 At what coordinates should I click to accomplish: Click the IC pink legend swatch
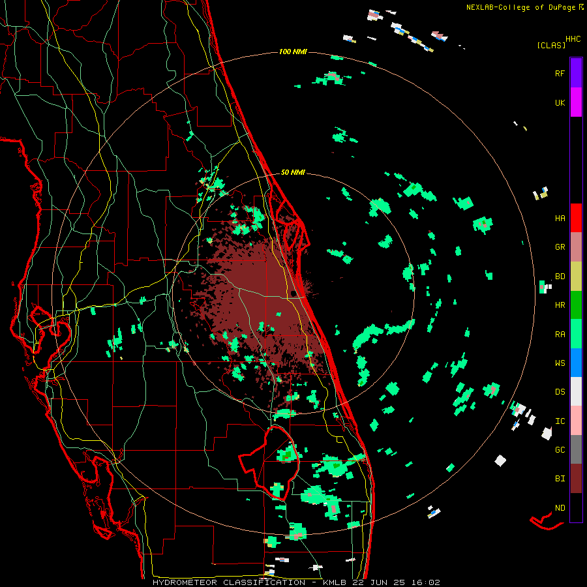[x=576, y=421]
